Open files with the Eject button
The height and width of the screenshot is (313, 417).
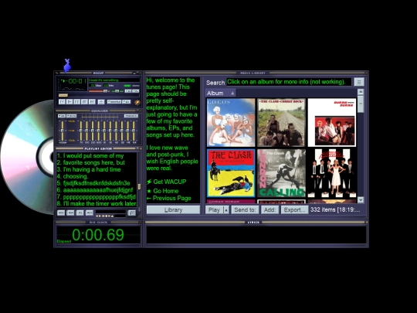(101, 102)
